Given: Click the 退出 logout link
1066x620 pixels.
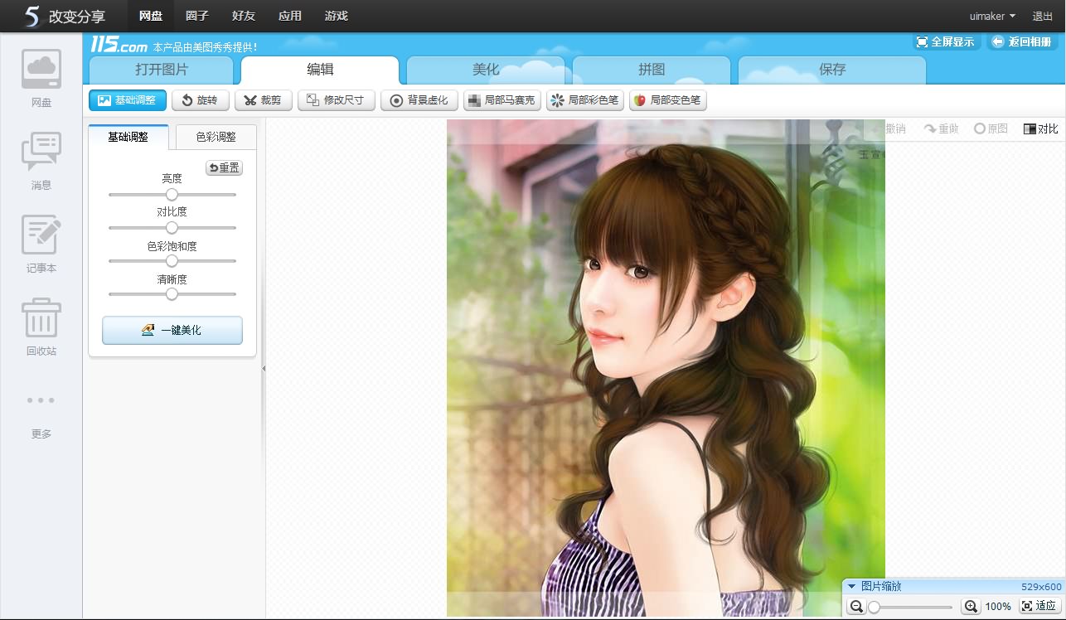Looking at the screenshot, I should tap(1043, 16).
